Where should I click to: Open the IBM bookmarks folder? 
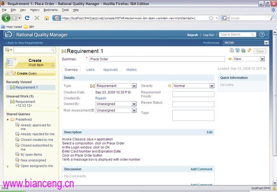[29, 27]
